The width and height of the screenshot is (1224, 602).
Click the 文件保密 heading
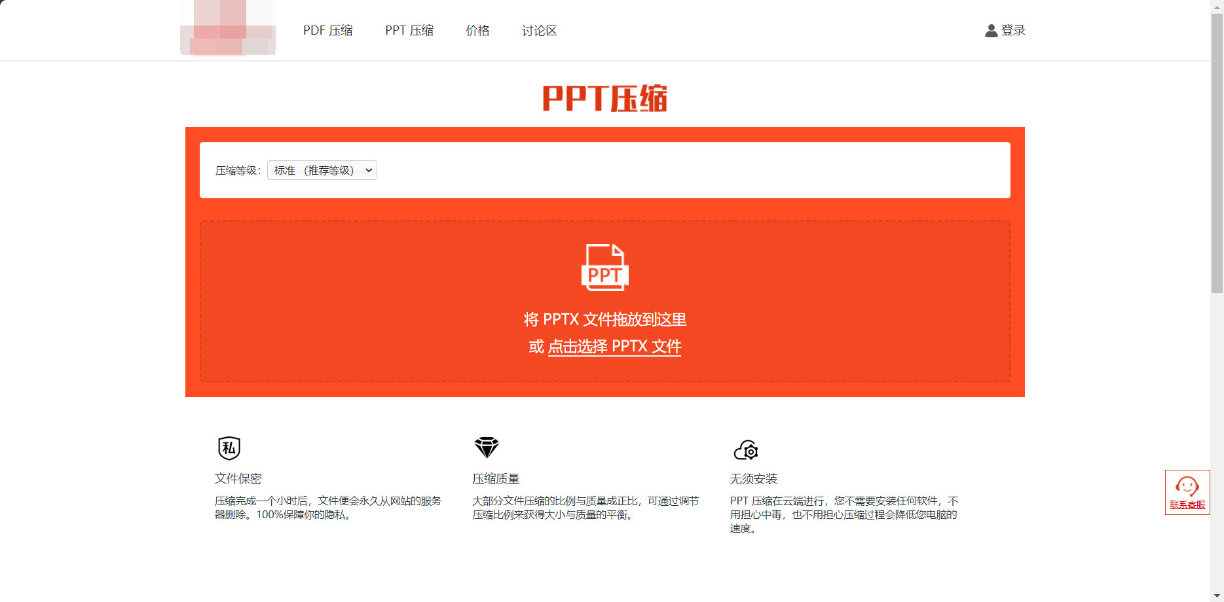click(x=238, y=479)
